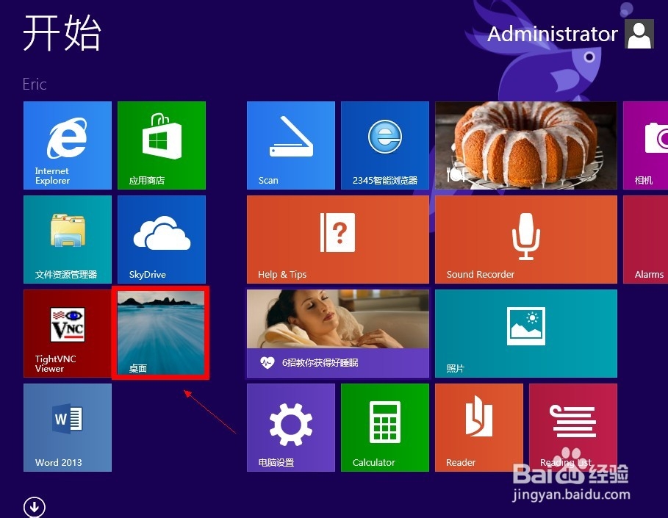Open the Scan app

290,145
